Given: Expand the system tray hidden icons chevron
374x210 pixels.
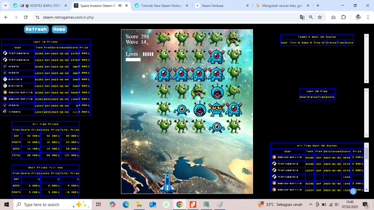Looking at the screenshot, I should (310, 205).
